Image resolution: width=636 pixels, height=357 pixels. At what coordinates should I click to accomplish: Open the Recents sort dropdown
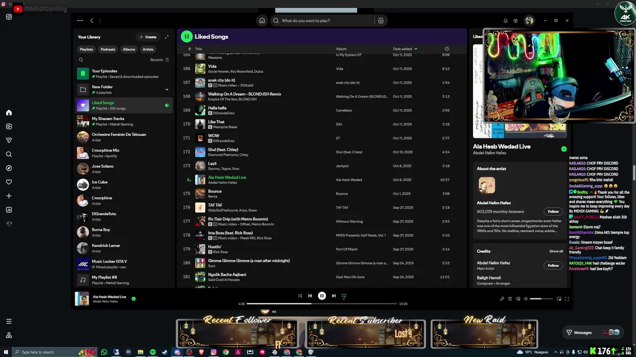coord(159,60)
